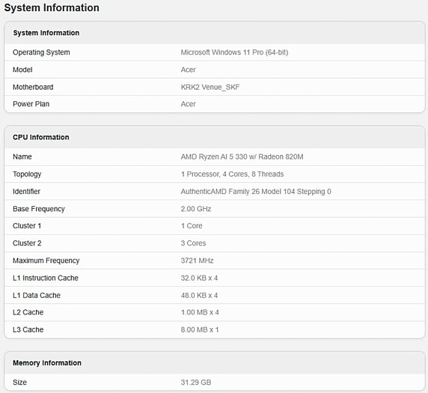Click the Base Frequency 2.00 GHz value
The width and height of the screenshot is (428, 393).
click(x=196, y=209)
